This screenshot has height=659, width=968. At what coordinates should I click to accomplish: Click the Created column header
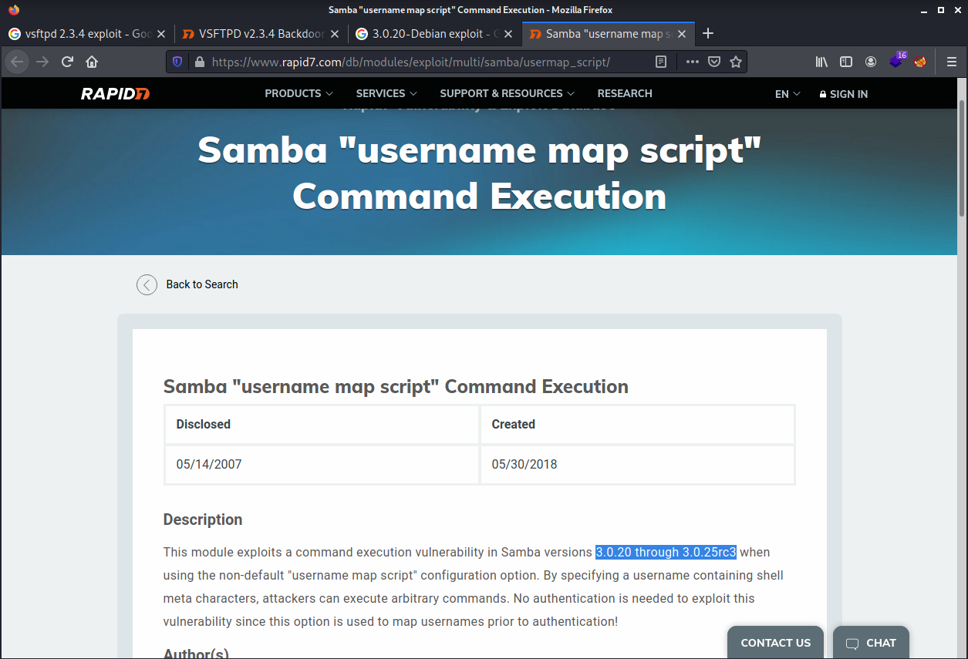pyautogui.click(x=513, y=424)
